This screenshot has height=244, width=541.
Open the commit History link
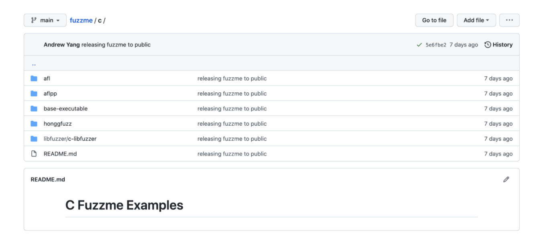[498, 45]
